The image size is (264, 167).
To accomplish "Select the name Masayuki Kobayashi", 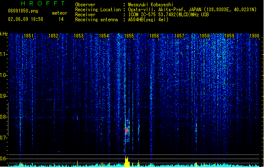I will point(151,5).
